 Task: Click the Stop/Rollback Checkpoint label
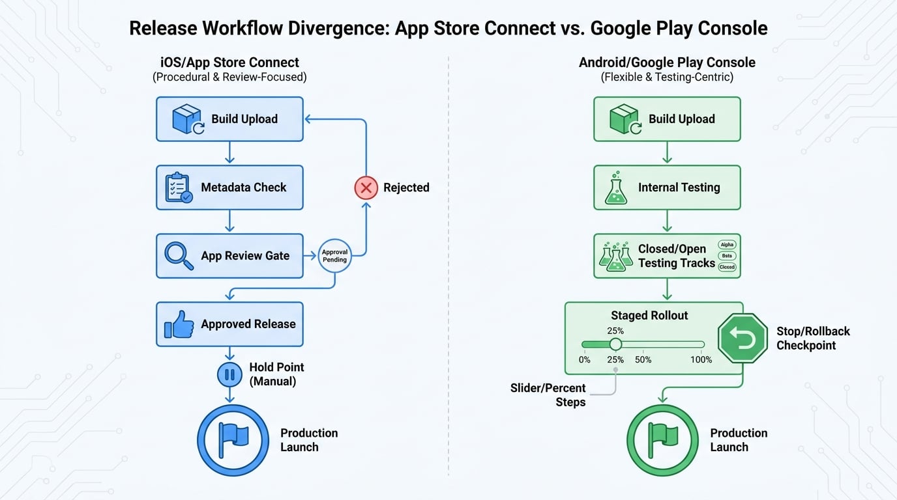point(813,338)
